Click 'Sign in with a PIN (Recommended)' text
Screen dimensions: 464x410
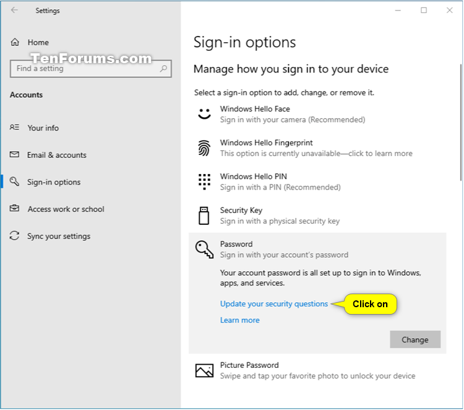coord(280,187)
